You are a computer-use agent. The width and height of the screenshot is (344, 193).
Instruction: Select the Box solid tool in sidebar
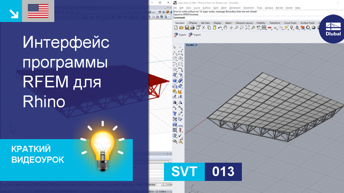click(x=175, y=80)
